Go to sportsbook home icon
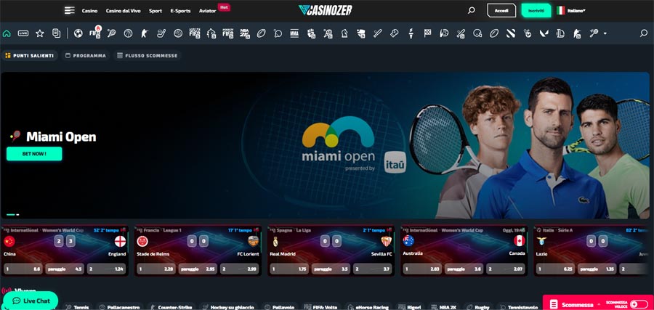This screenshot has height=310, width=654. click(x=7, y=33)
